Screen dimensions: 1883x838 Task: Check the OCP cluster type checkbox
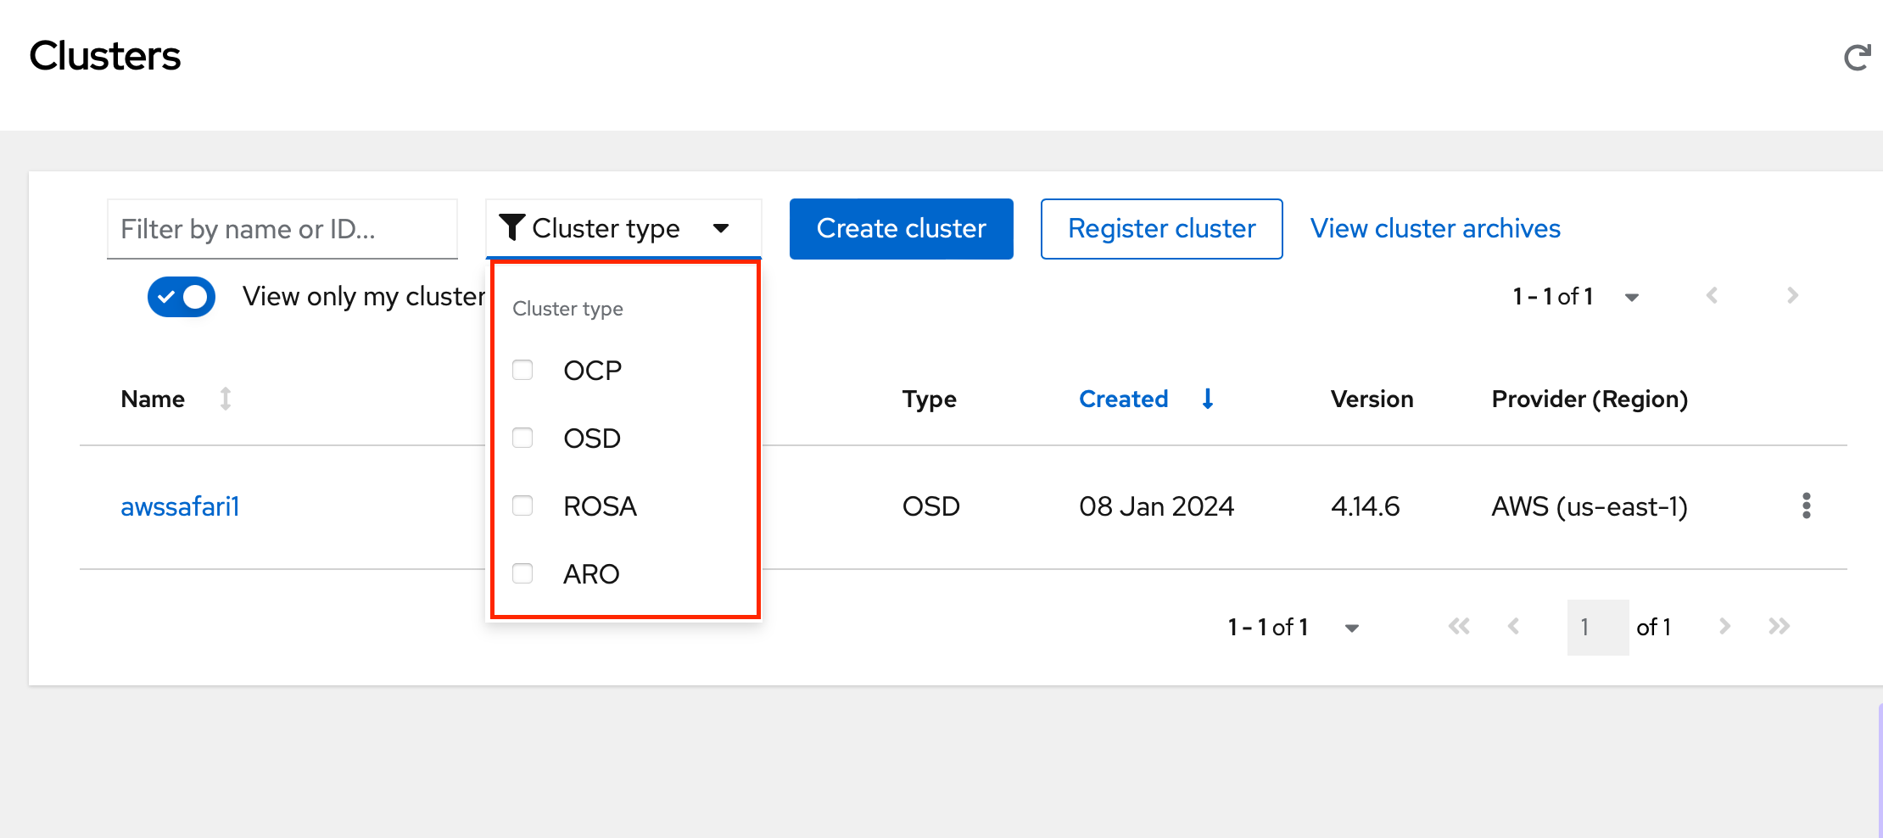[522, 370]
